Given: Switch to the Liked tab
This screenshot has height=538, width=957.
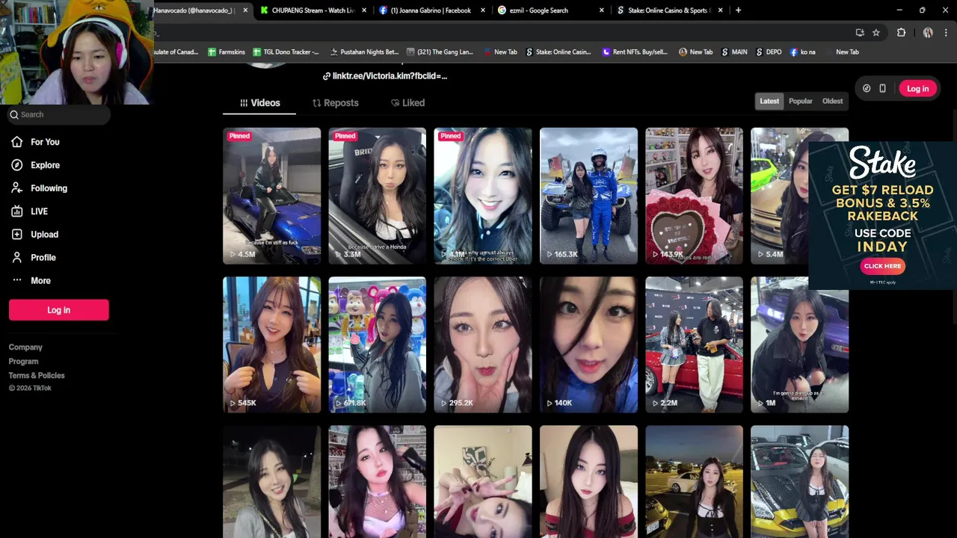Looking at the screenshot, I should (x=407, y=103).
